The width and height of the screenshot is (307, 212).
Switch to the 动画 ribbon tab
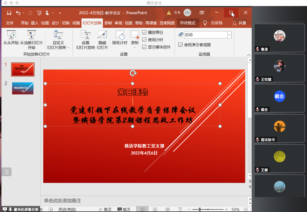76,23
